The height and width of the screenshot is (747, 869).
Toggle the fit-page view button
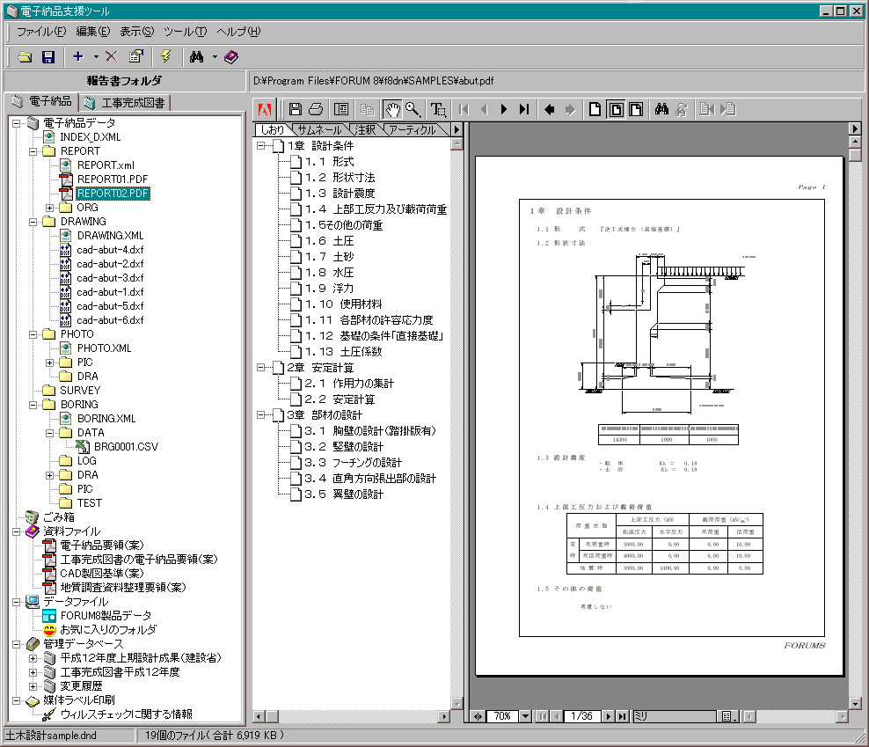pos(616,110)
